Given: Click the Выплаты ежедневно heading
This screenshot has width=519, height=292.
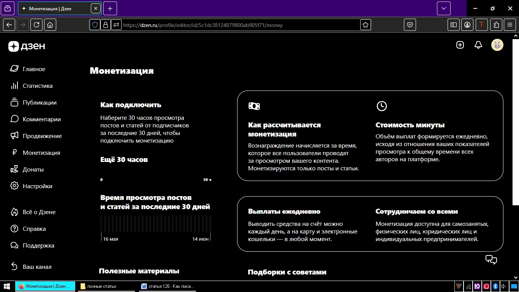Looking at the screenshot, I should coord(284,211).
